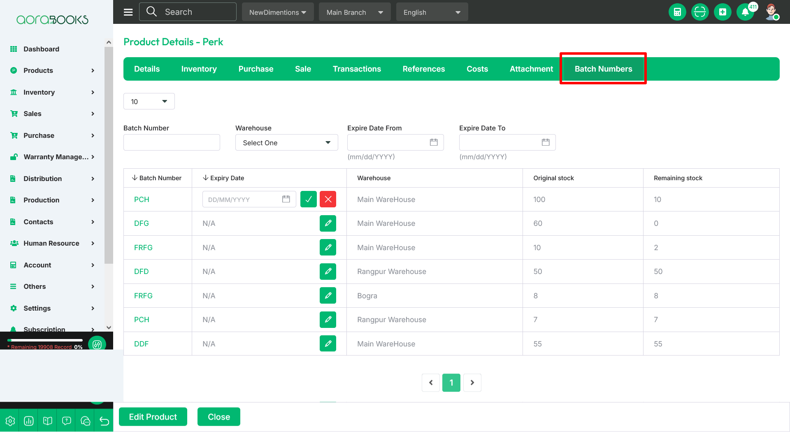790x432 pixels.
Task: Select the Batch Numbers tab
Action: (x=603, y=69)
